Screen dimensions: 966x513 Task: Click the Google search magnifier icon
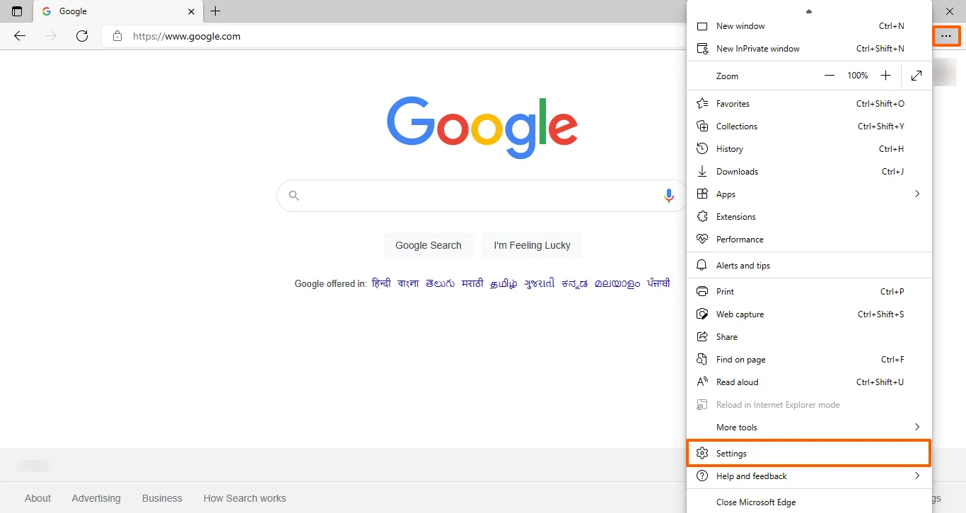tap(294, 196)
